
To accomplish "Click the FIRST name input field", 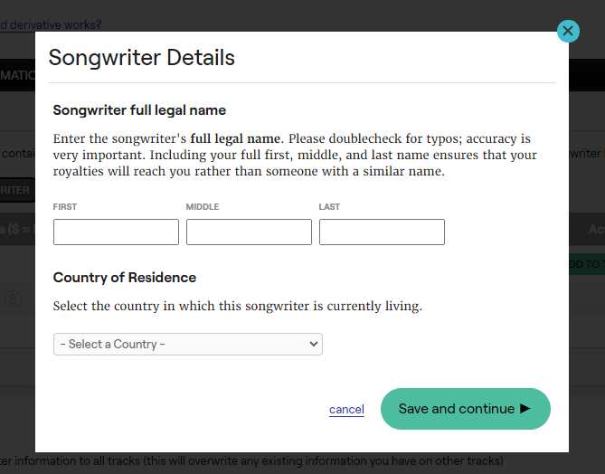I will (116, 232).
